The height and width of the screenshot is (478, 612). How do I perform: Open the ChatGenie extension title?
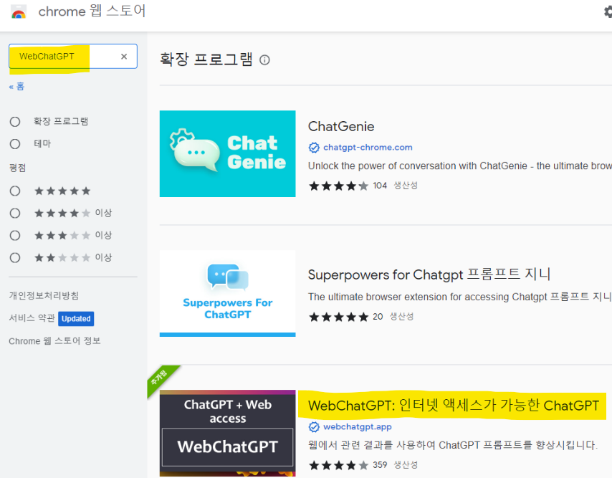click(x=341, y=126)
